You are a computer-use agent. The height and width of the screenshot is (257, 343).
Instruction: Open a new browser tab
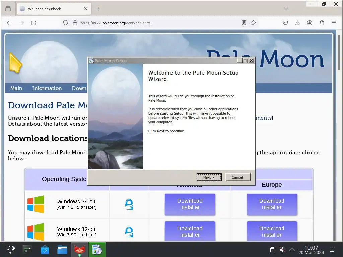point(98,9)
